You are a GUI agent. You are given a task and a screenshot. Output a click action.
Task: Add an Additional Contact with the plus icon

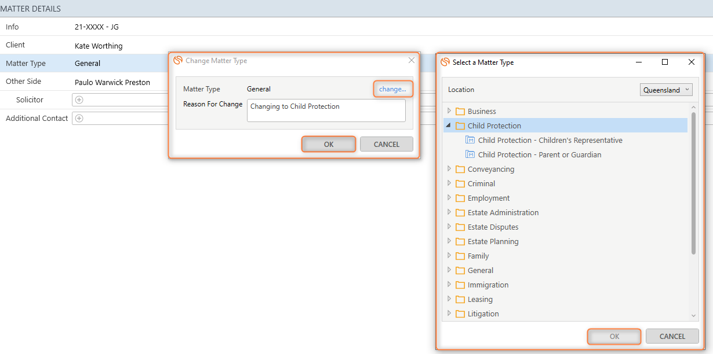coord(79,118)
